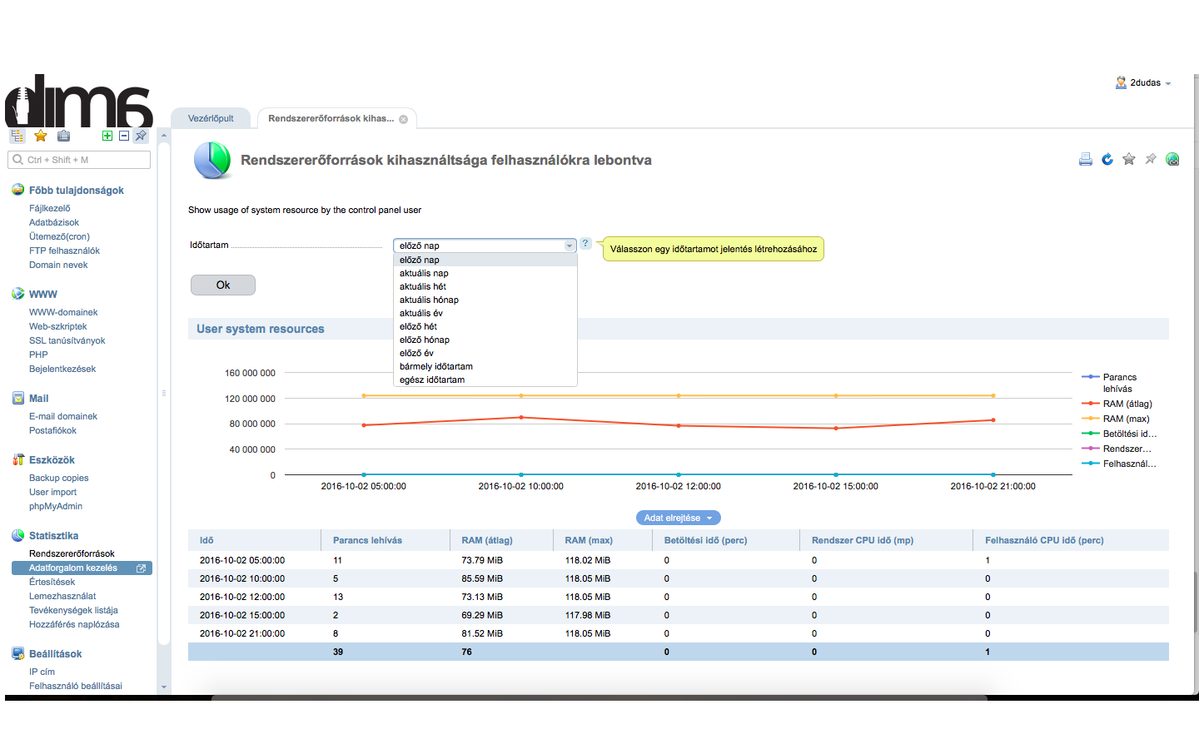Collapse the Mail menu group

[39, 399]
